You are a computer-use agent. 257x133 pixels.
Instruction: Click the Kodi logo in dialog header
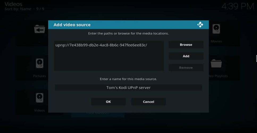(x=200, y=25)
